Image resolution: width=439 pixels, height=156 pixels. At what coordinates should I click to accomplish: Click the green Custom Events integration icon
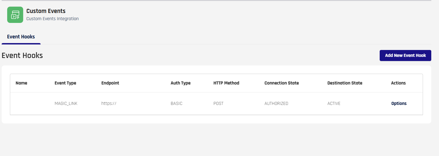(15, 15)
